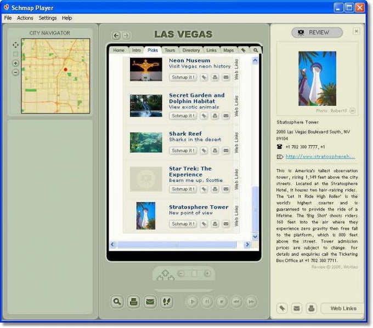Switch to the Links tab

click(x=212, y=50)
